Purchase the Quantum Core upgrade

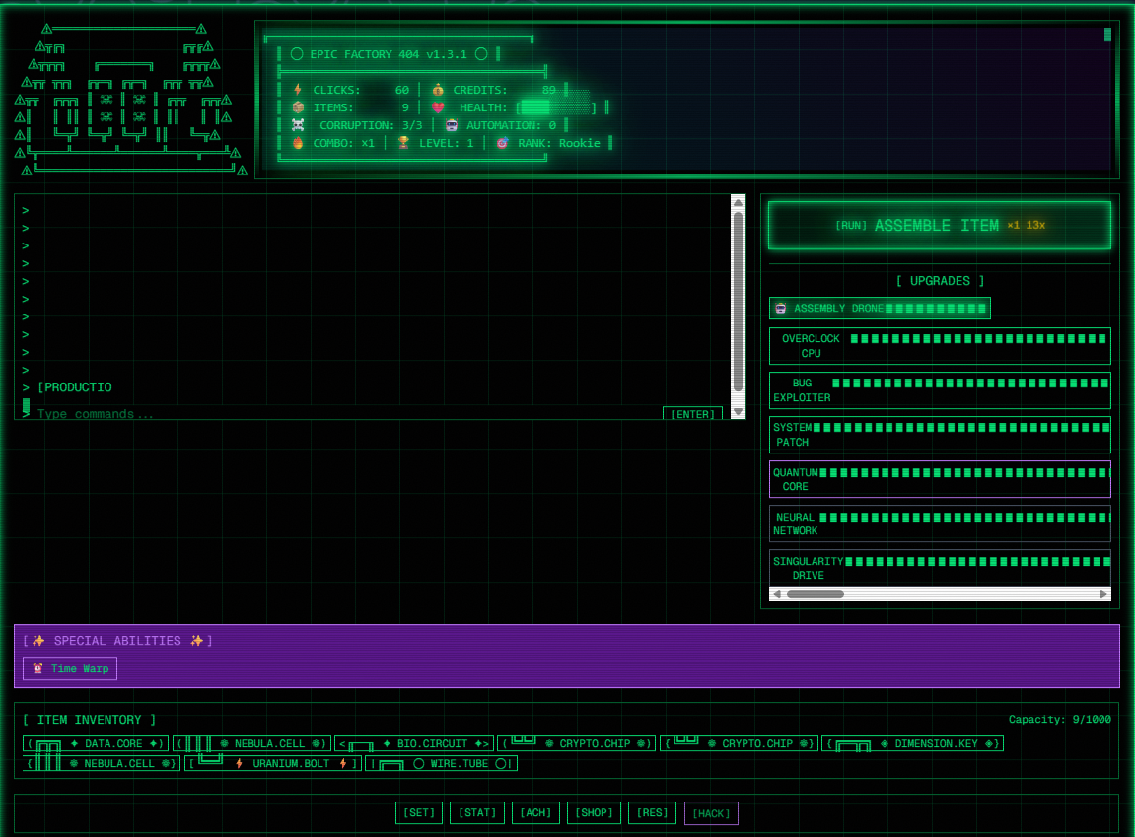940,479
